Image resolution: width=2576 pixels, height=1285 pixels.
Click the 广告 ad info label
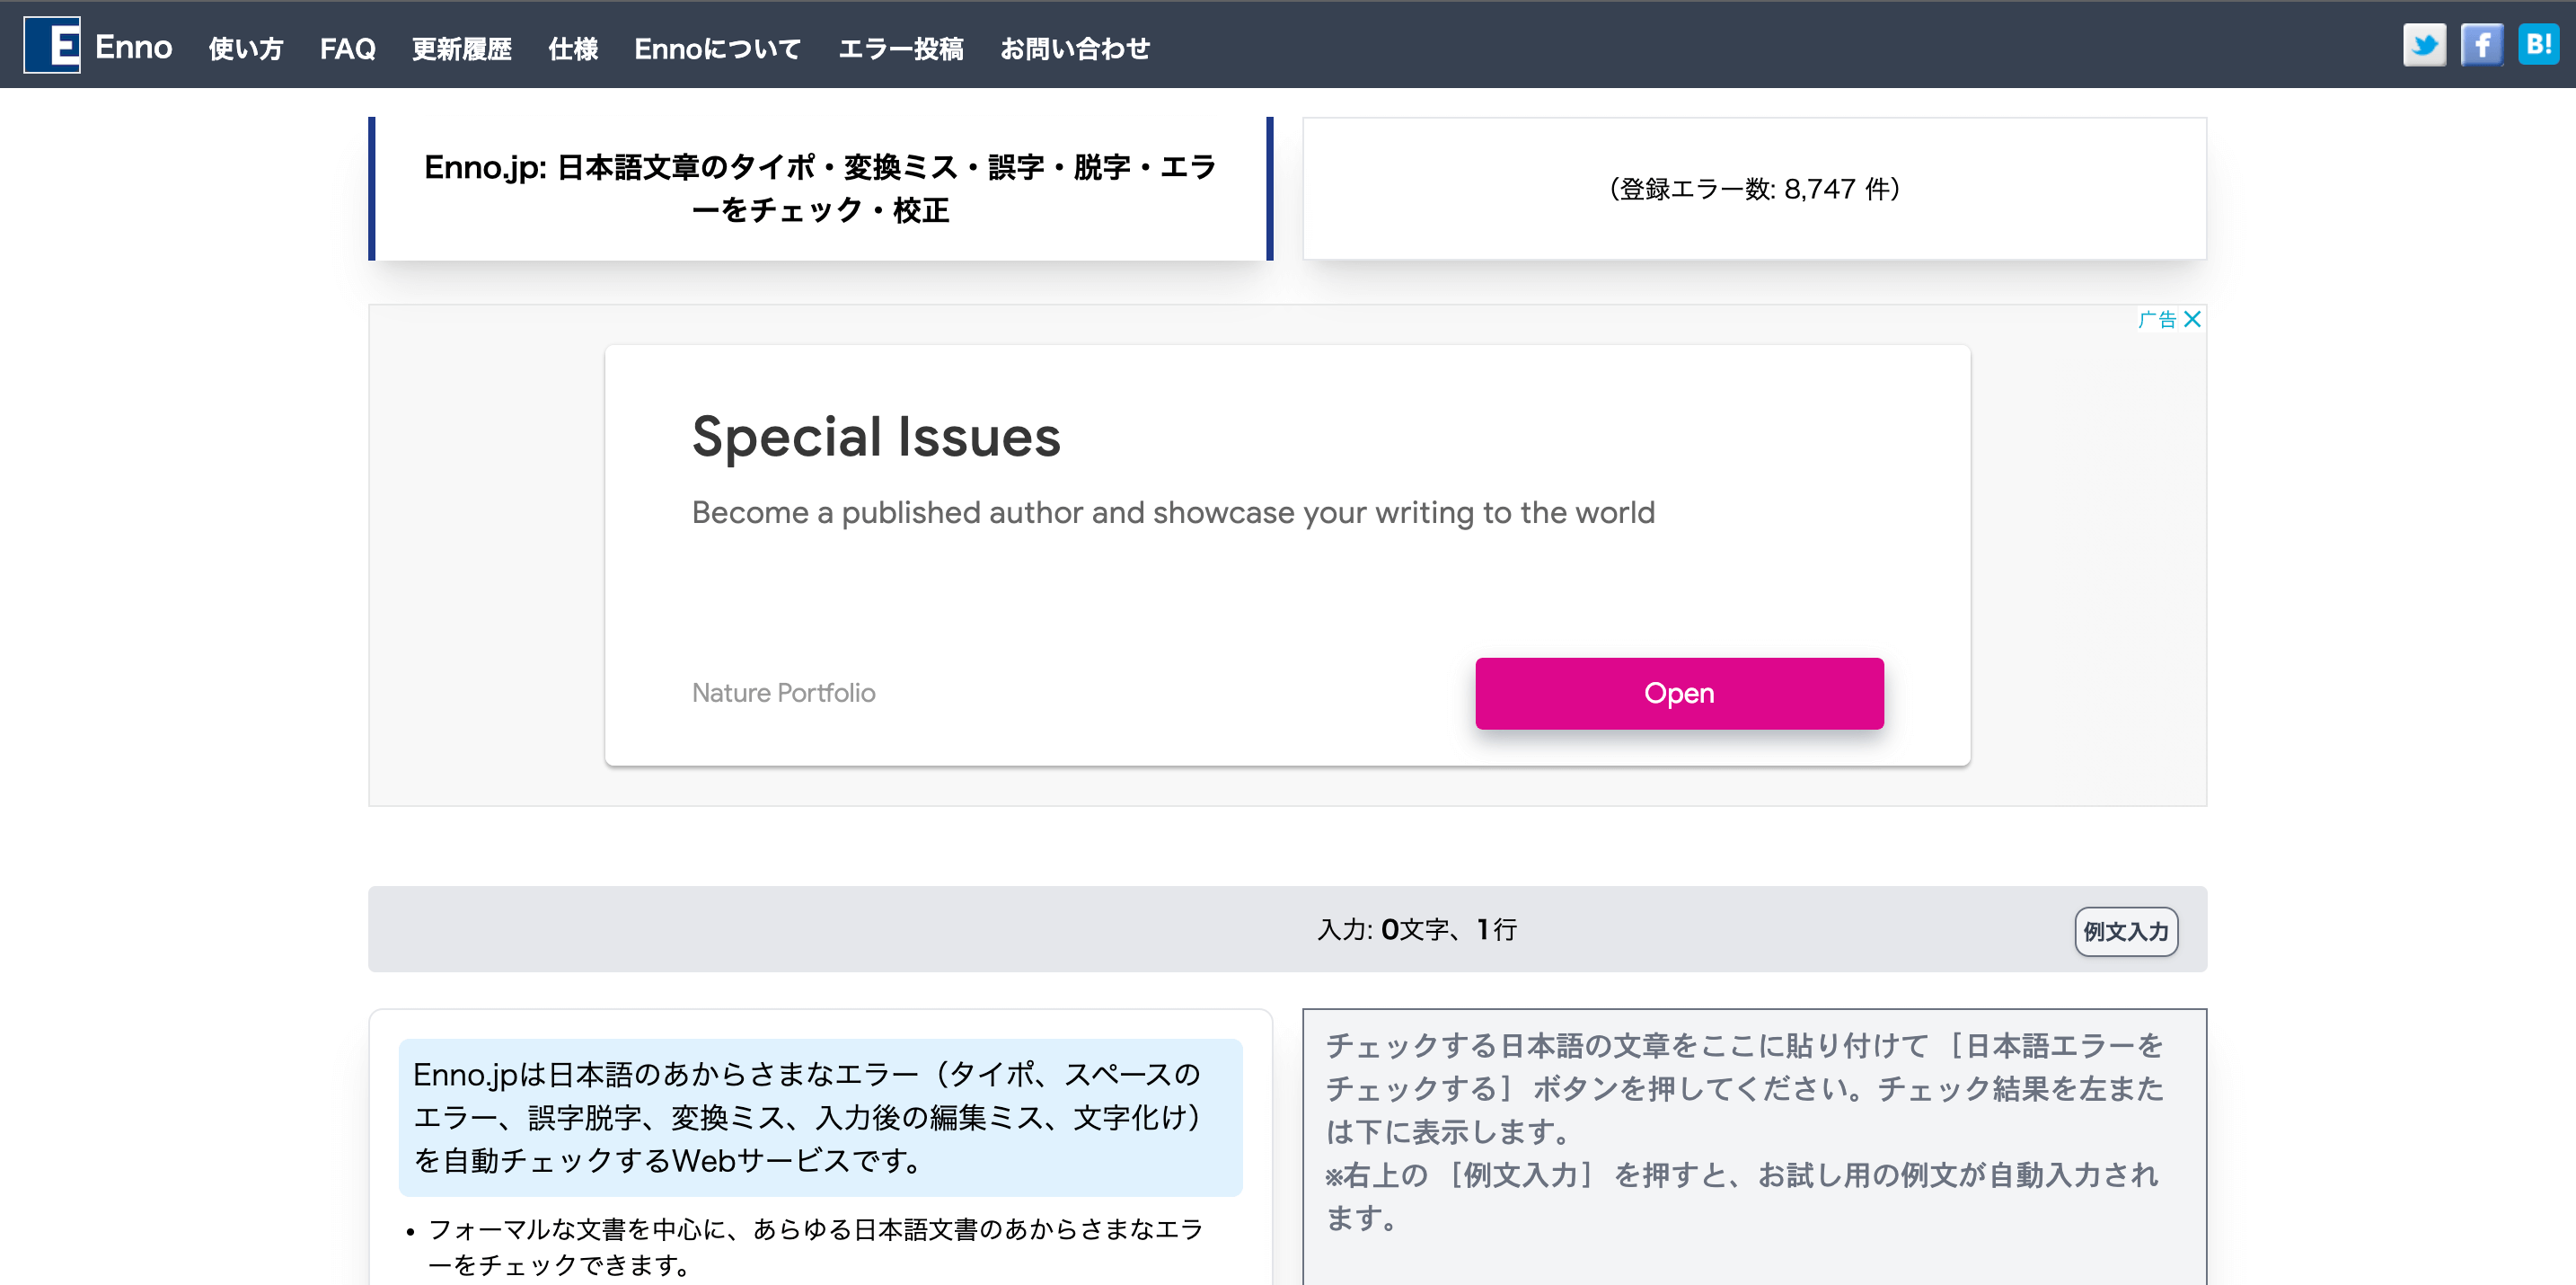pyautogui.click(x=2157, y=319)
